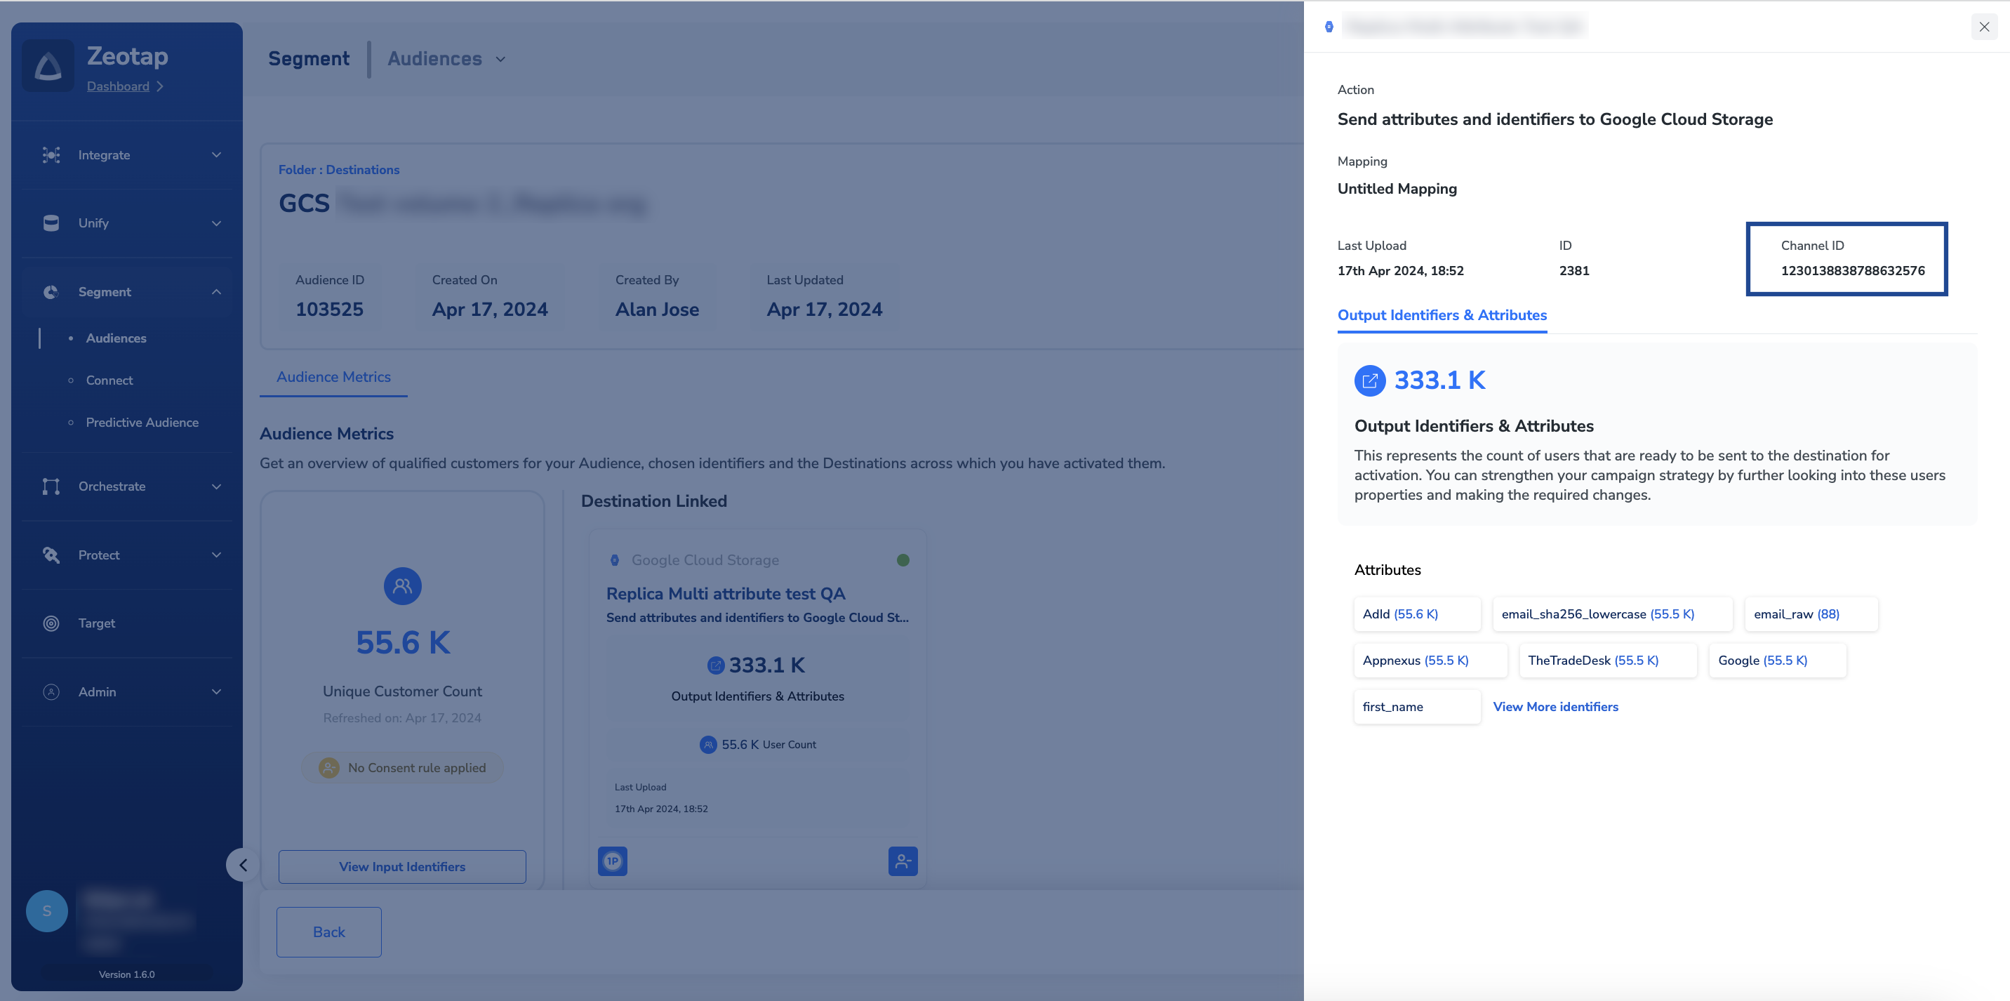2010x1001 pixels.
Task: Open Predictive Audience in sidebar
Action: pos(142,423)
